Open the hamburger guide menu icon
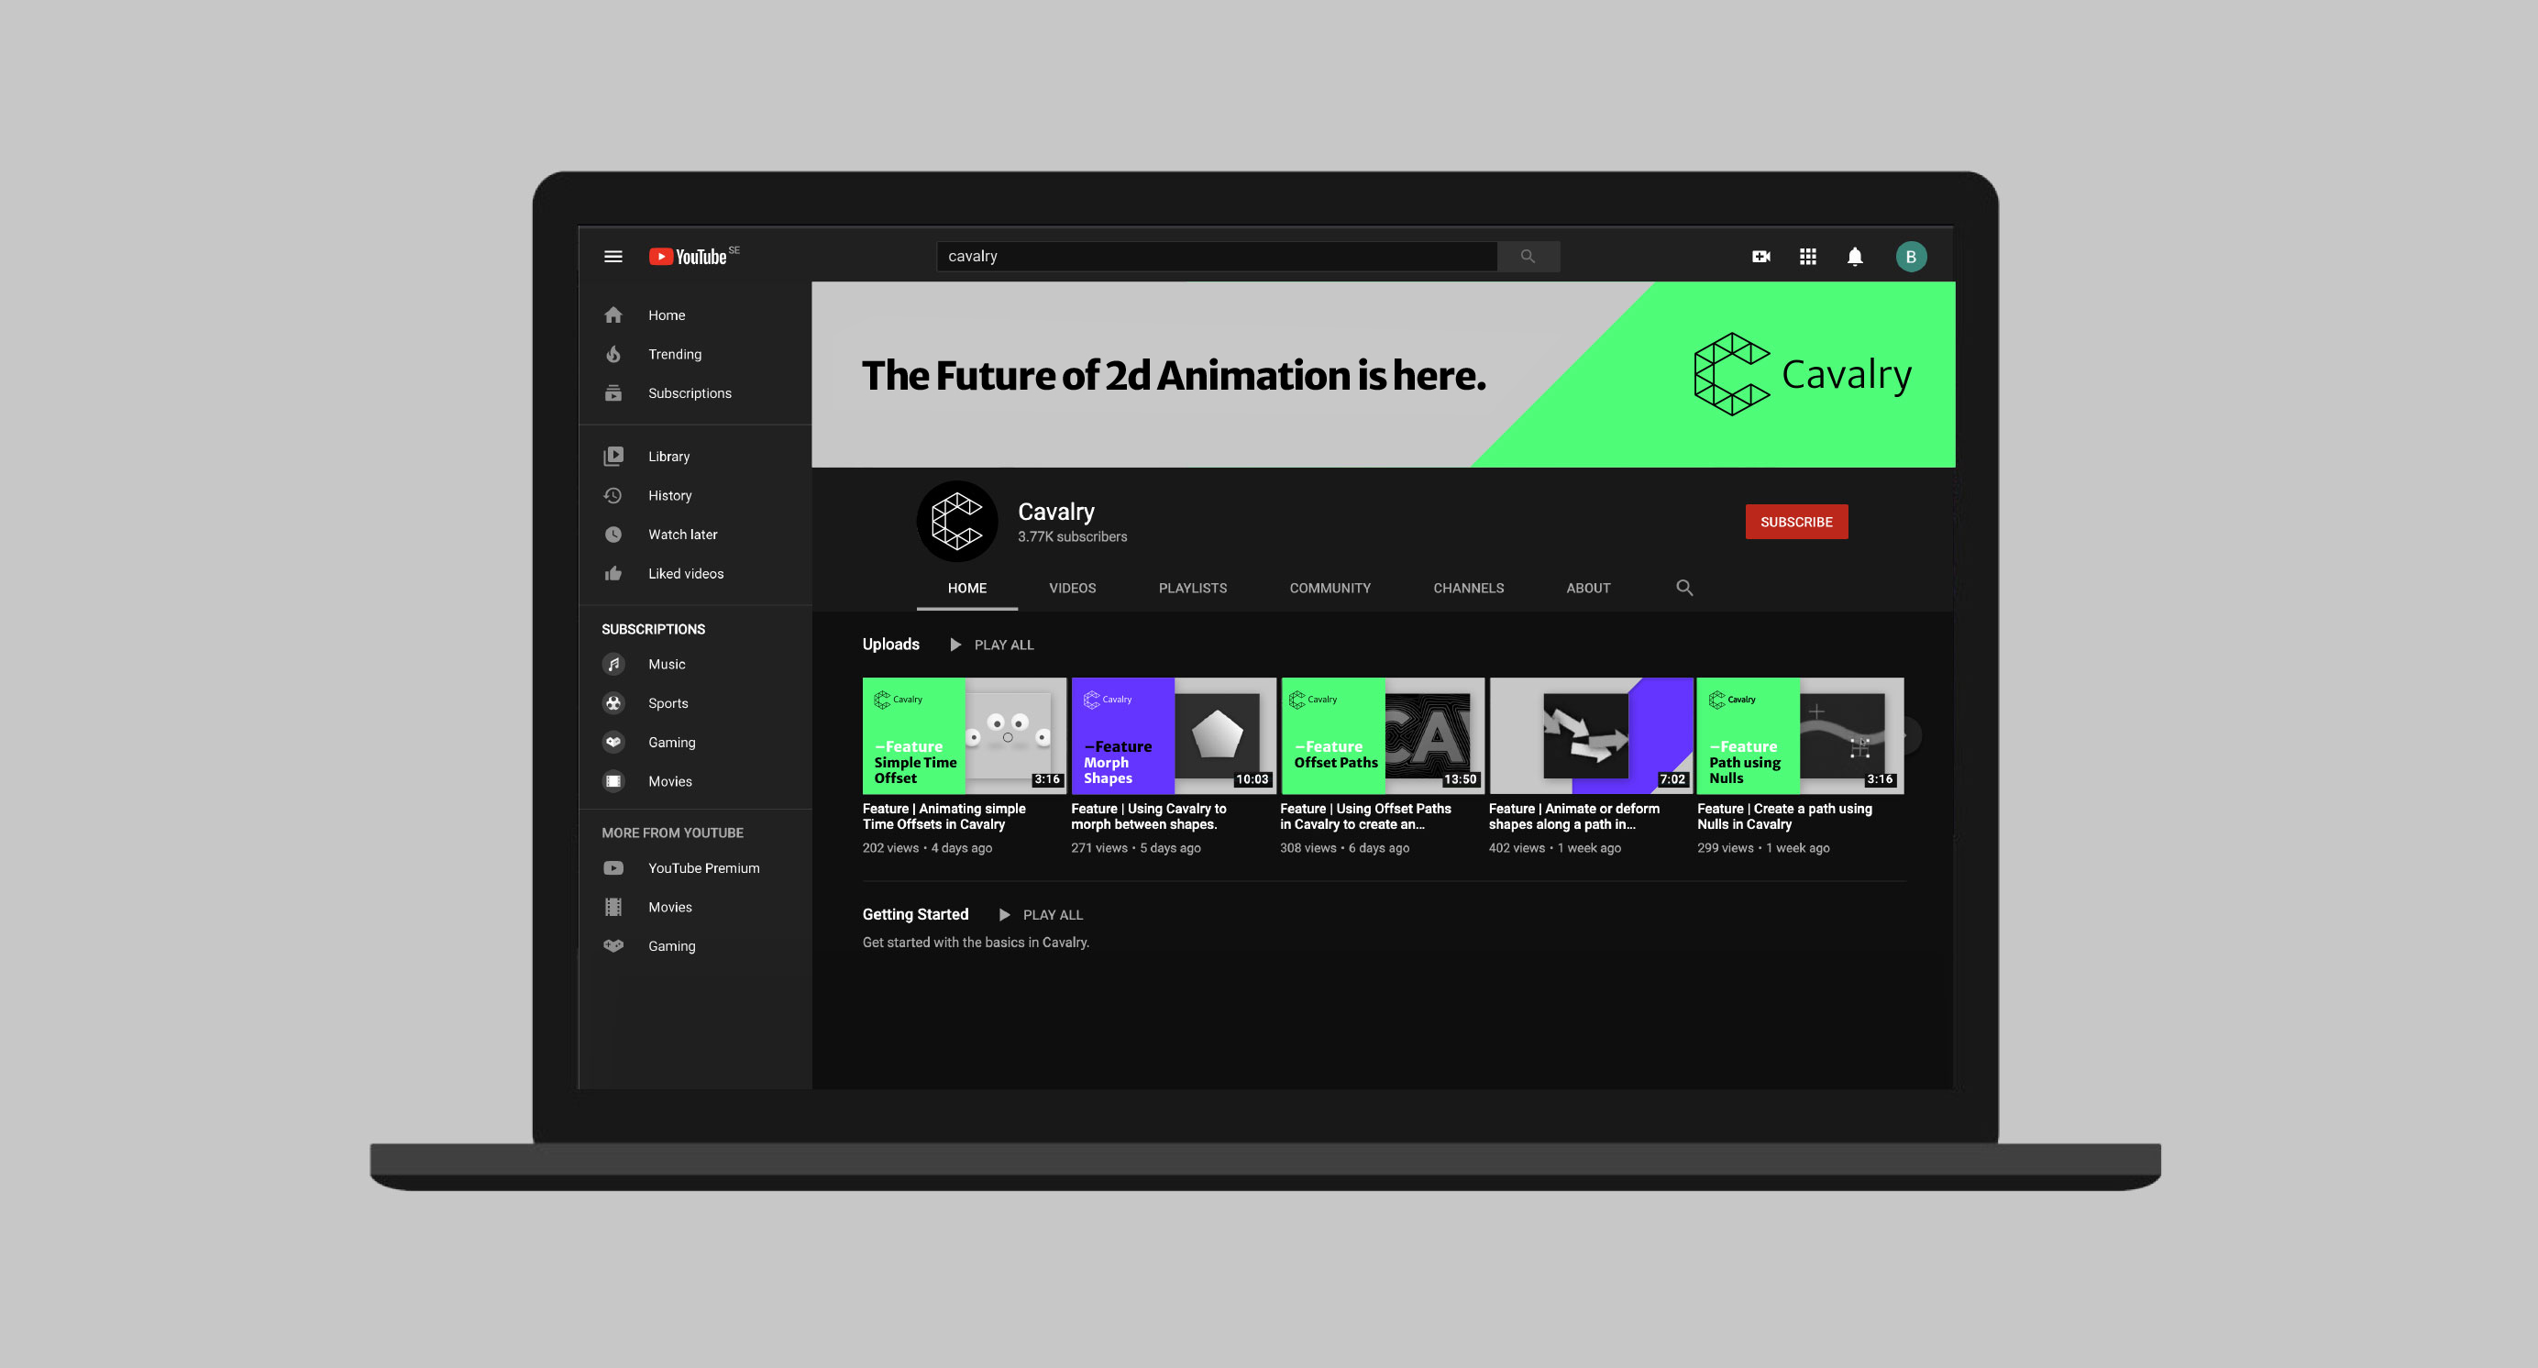 [x=612, y=256]
